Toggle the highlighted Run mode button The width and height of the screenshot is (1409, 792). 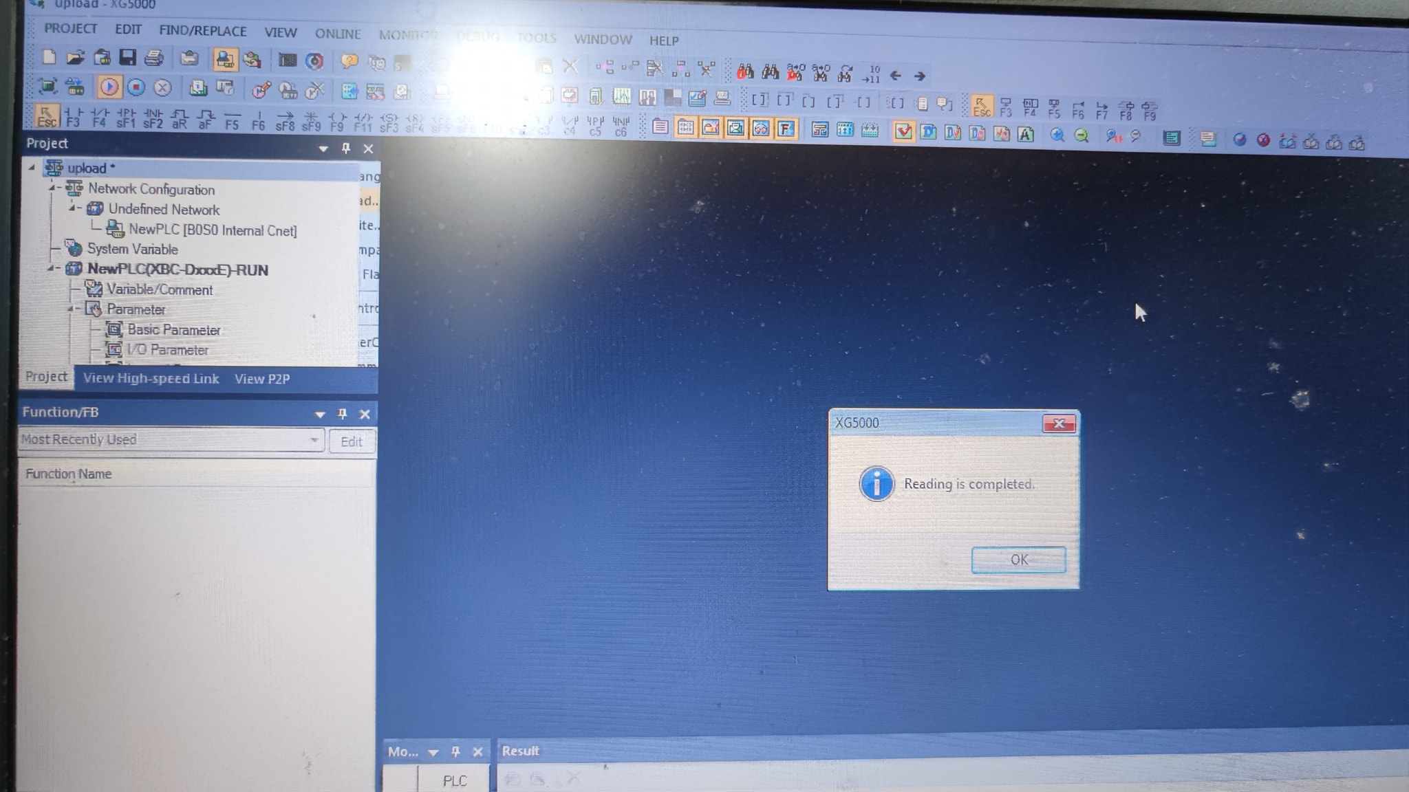coord(109,87)
